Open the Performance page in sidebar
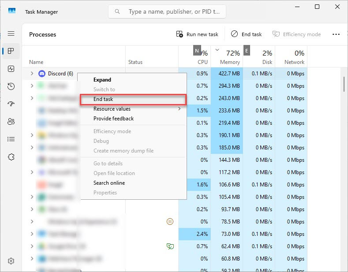Screen dimensions: 348x272 [11, 69]
